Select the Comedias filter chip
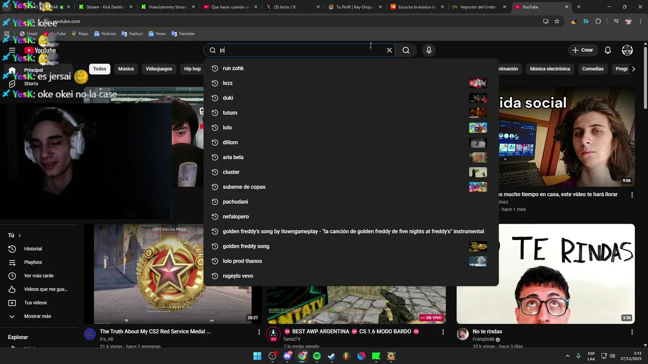 click(593, 69)
